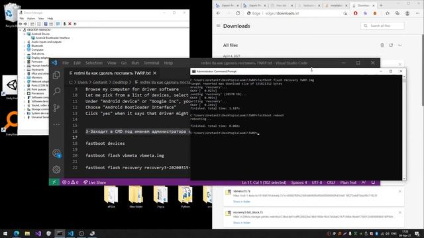Go back in the Edge browser
Image resolution: width=424 pixels, height=238 pixels.
point(219,13)
